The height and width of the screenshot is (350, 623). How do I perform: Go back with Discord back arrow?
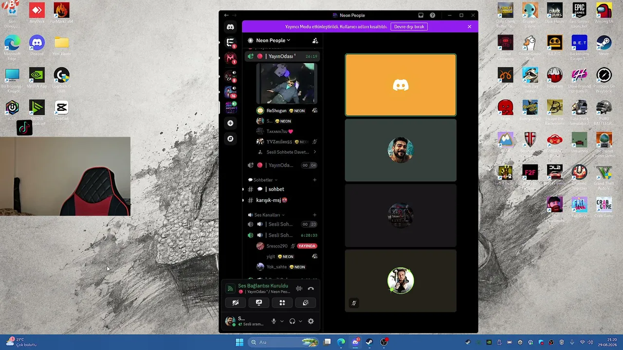pos(226,15)
